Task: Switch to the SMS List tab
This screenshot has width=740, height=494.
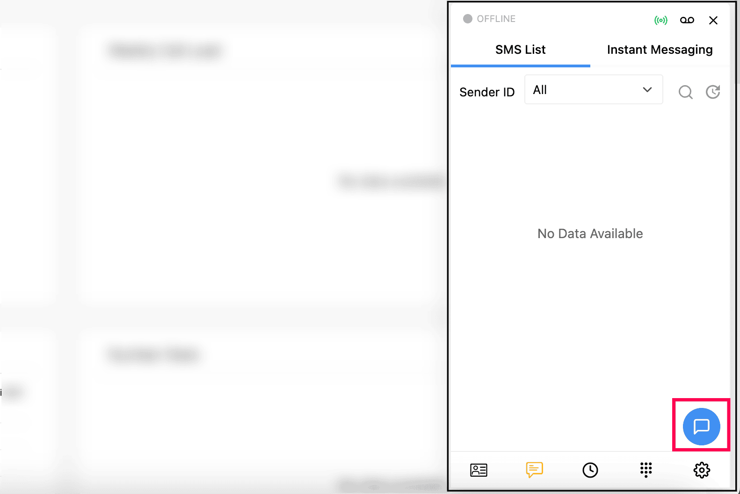Action: [520, 50]
